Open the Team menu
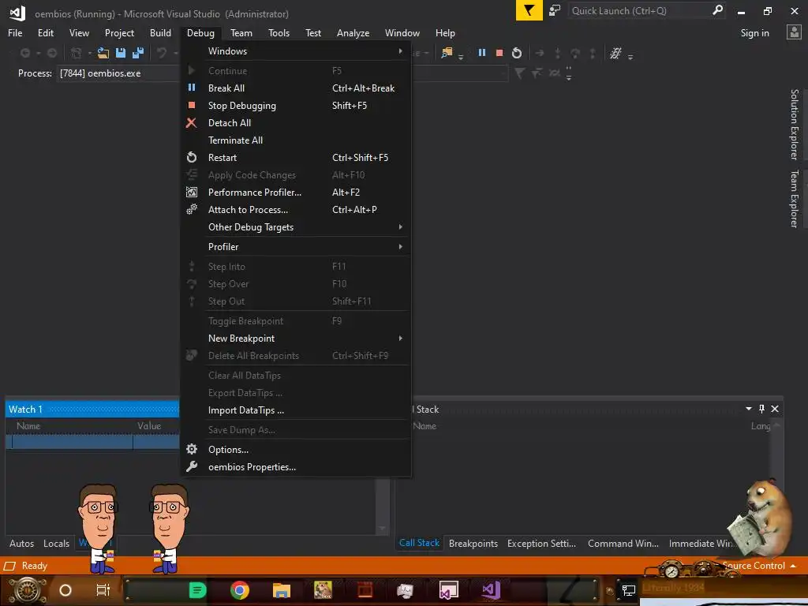 (241, 33)
